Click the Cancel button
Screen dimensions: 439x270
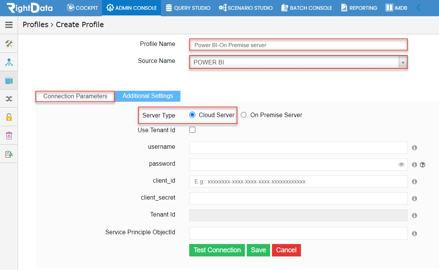pyautogui.click(x=286, y=250)
